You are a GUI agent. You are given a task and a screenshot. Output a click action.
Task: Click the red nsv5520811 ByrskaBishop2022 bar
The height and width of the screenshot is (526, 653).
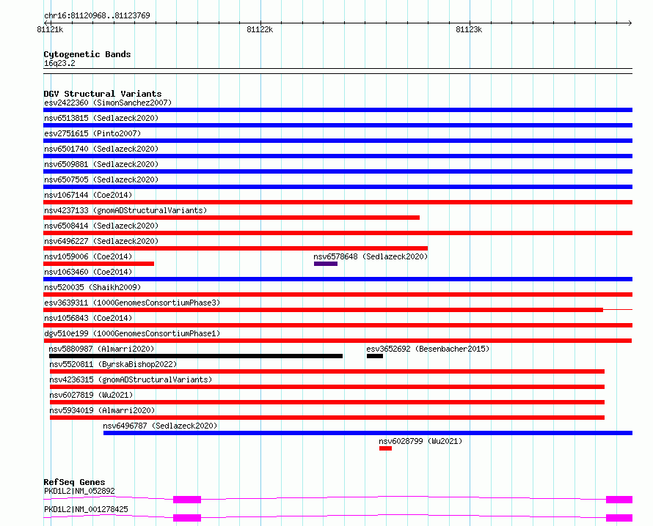327,371
